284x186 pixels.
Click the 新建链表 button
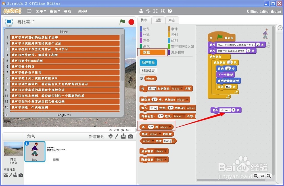coord(149,71)
